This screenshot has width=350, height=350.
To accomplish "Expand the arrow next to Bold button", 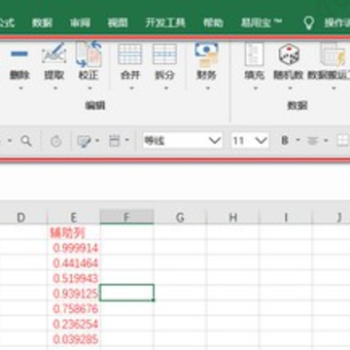I will pos(297,141).
